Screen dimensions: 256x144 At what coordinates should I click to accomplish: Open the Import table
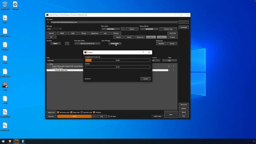[129, 37]
